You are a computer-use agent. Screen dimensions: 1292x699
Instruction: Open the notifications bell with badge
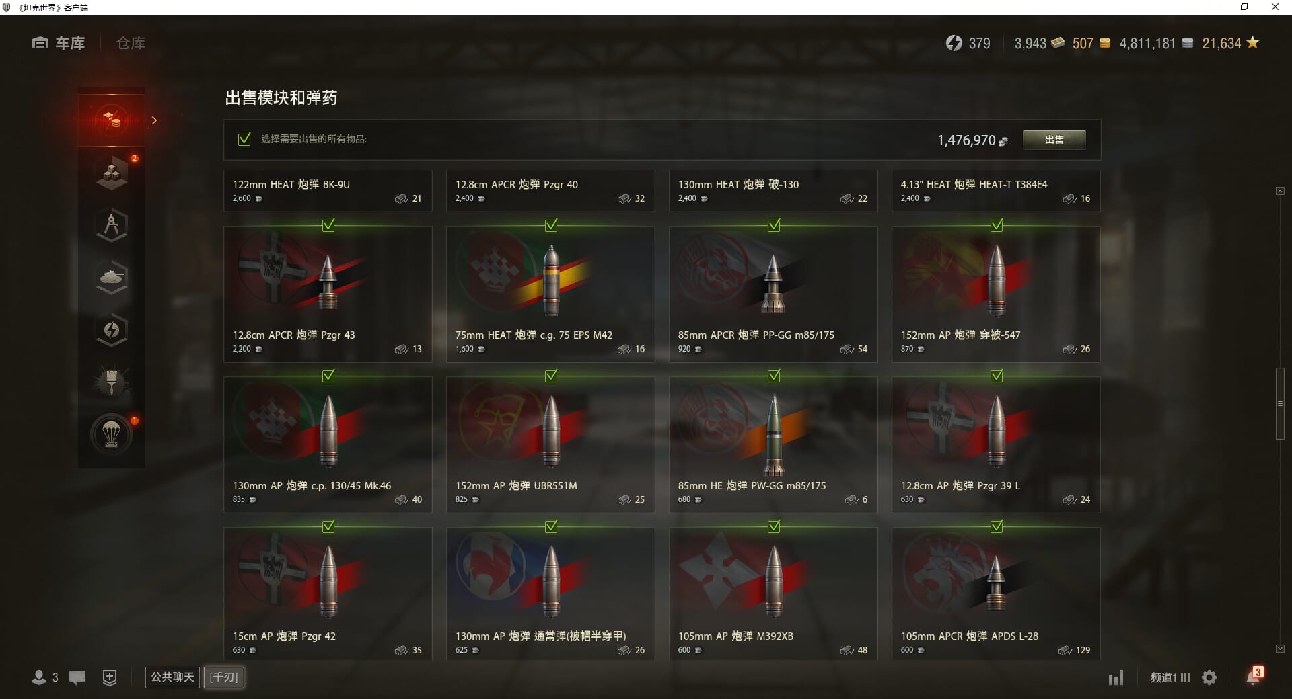pos(1254,676)
